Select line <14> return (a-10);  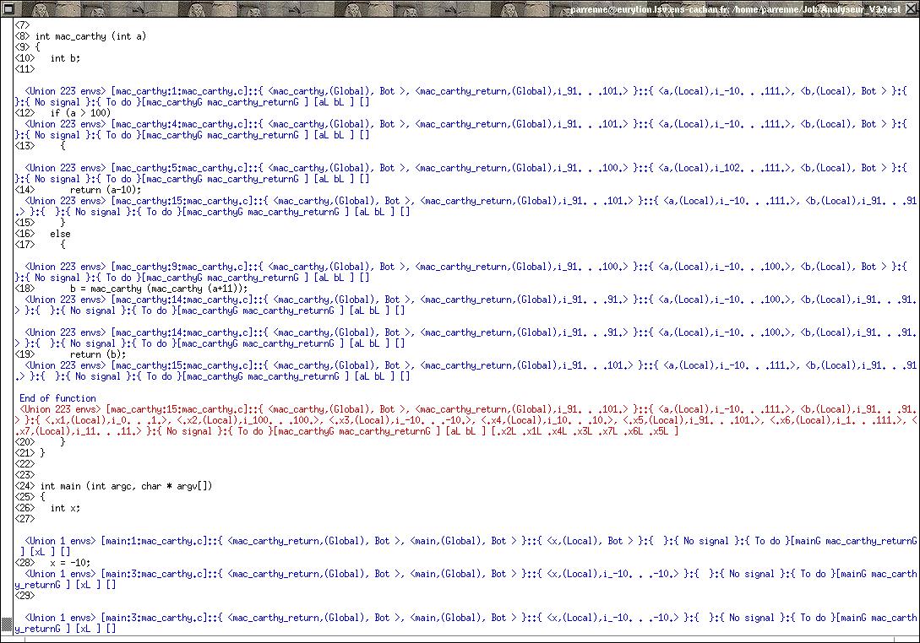[78, 190]
